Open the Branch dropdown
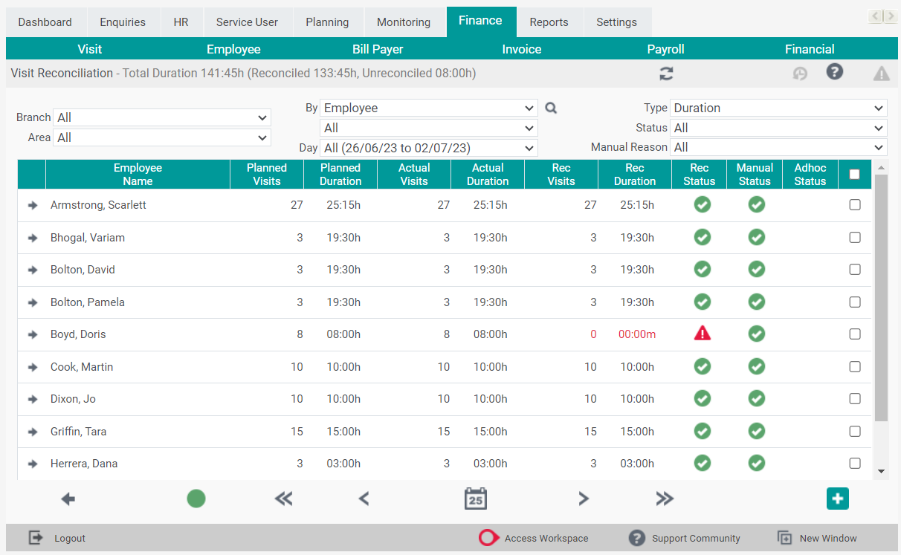Image resolution: width=901 pixels, height=555 pixels. [161, 117]
